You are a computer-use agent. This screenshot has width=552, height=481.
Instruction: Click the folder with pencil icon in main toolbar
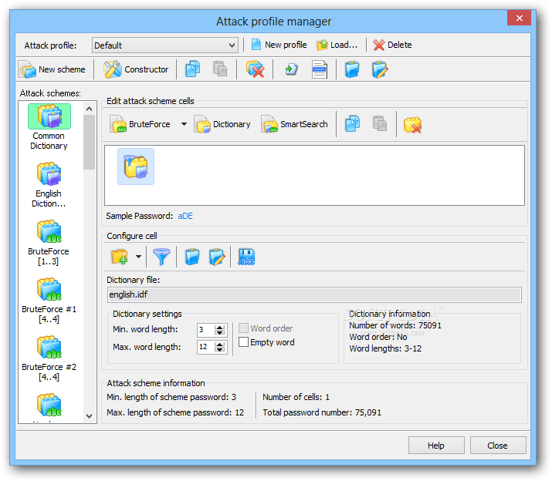coord(380,69)
